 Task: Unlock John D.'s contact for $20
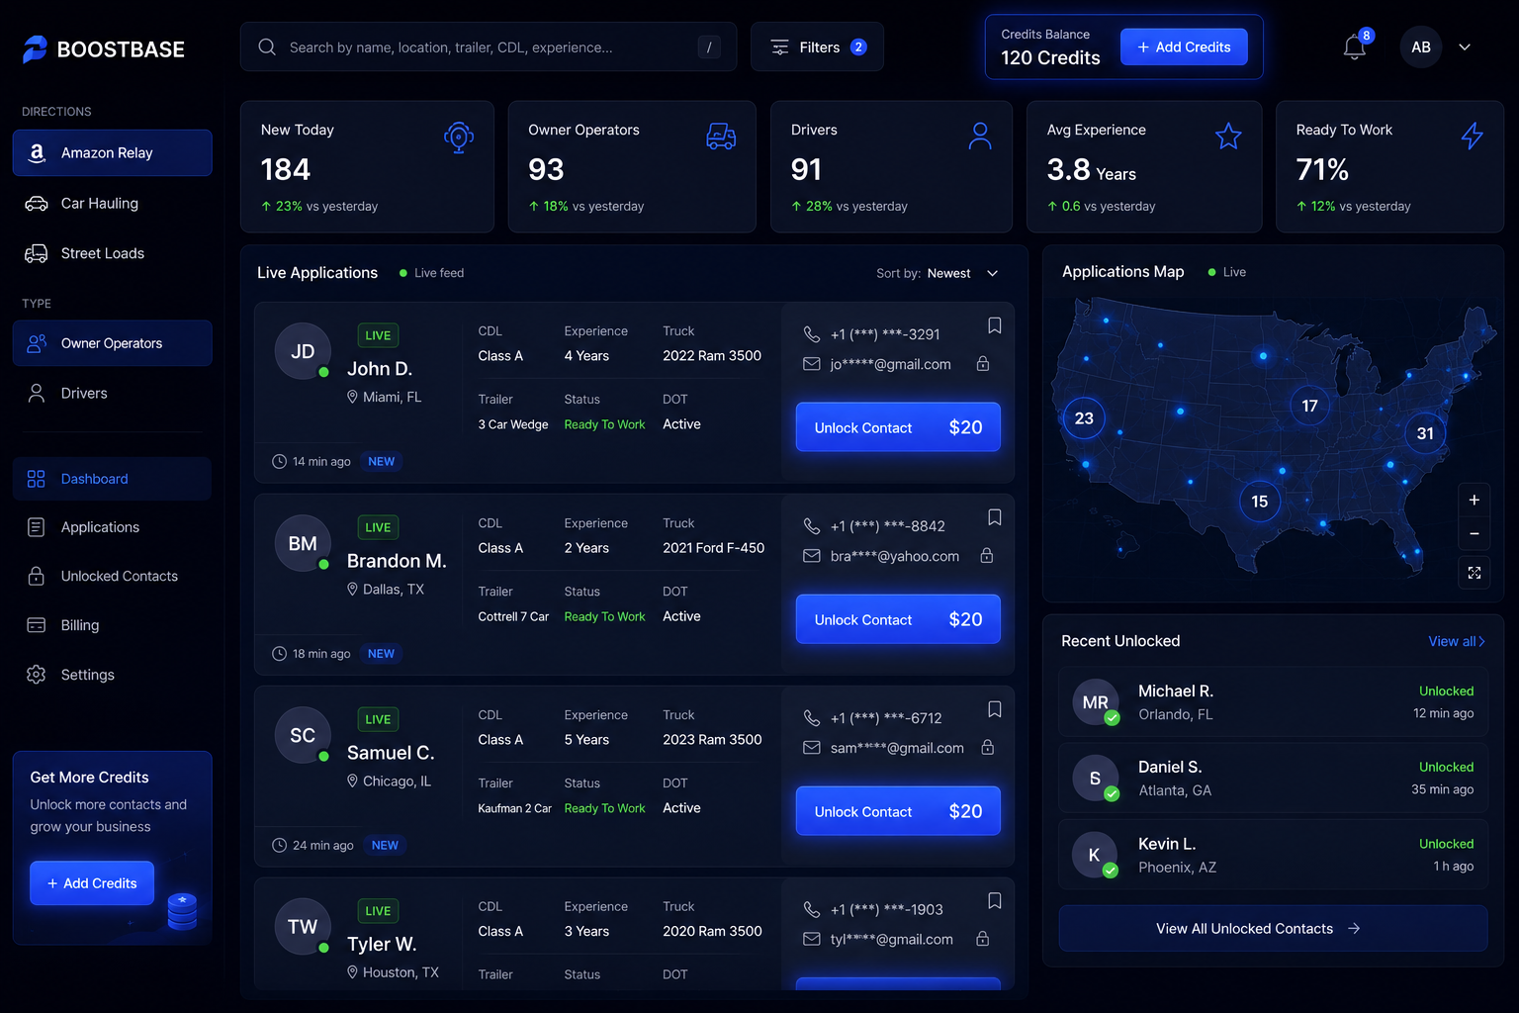point(898,427)
